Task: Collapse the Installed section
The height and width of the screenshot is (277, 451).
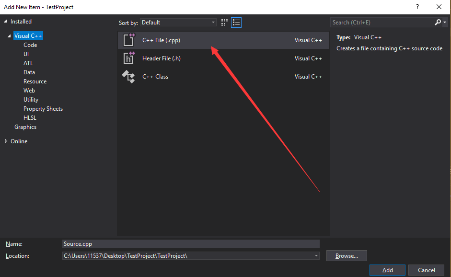Action: tap(5, 21)
